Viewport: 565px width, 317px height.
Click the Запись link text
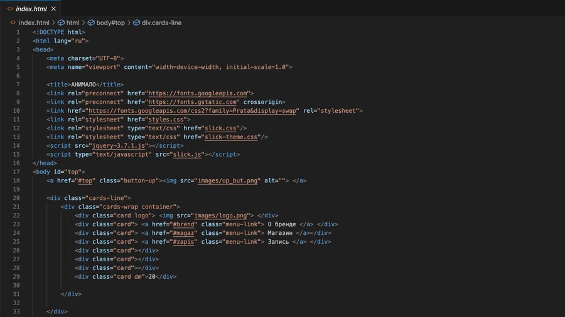tap(278, 242)
